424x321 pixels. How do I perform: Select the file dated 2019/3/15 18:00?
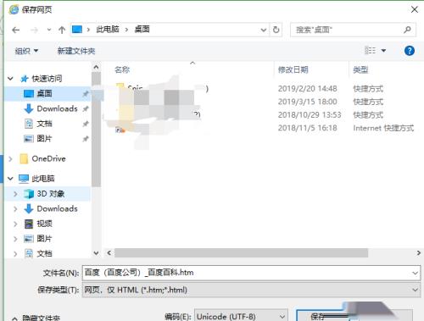[265, 102]
